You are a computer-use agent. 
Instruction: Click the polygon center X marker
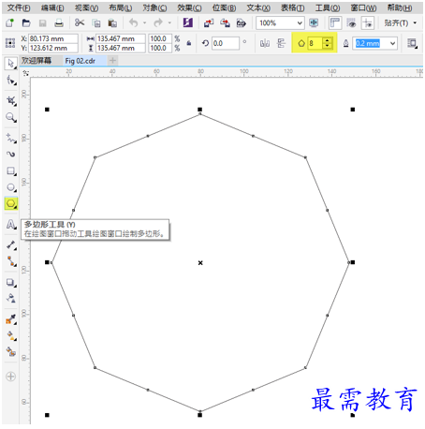(x=200, y=263)
